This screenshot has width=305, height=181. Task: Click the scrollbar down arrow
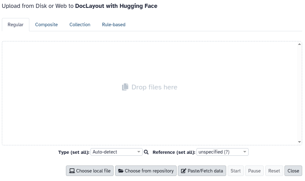[x=299, y=142]
